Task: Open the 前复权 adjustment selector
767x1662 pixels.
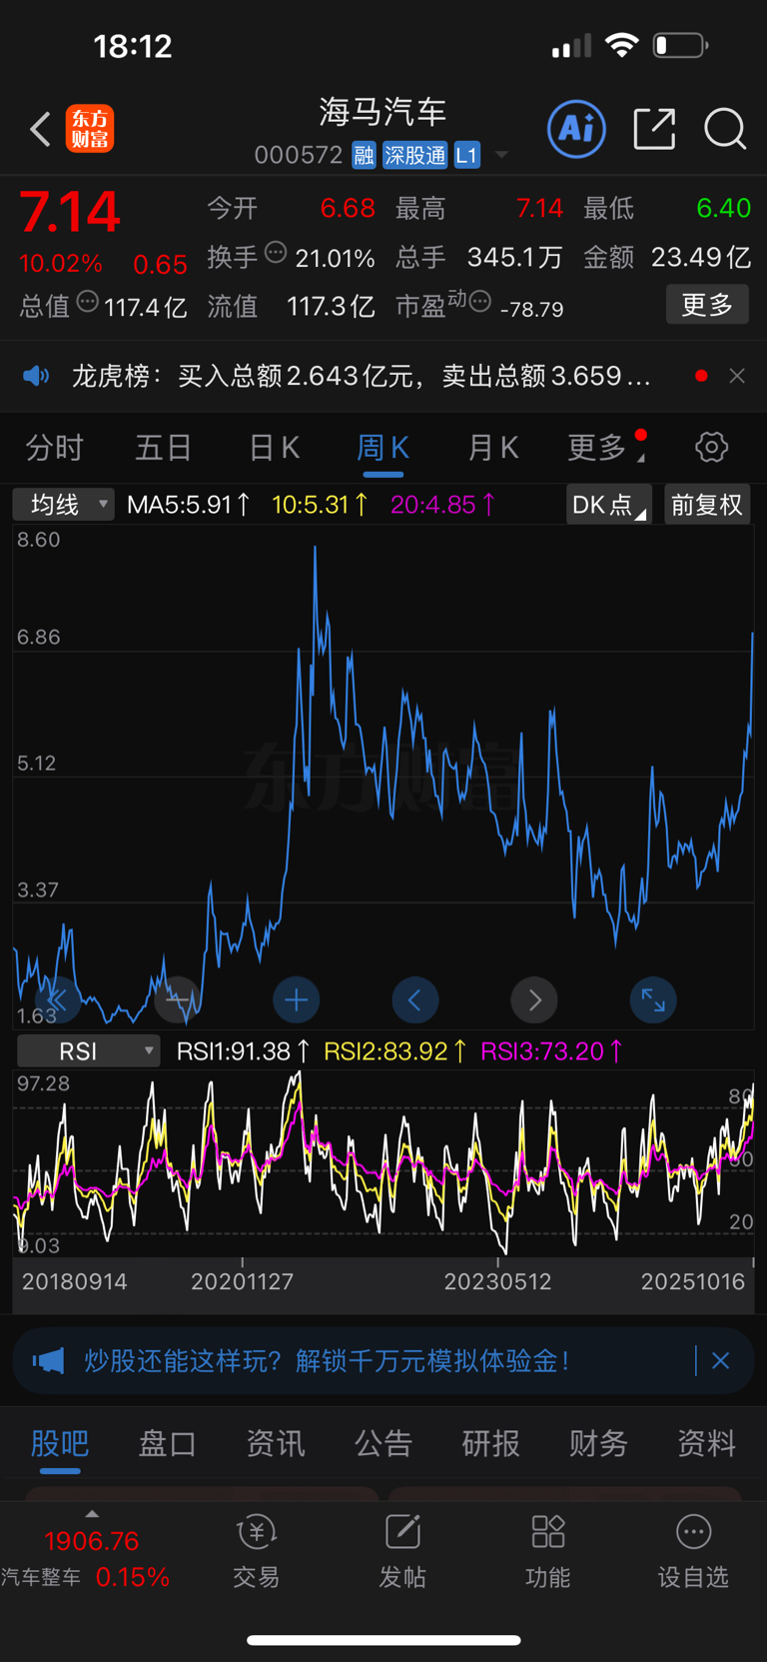Action: point(707,505)
